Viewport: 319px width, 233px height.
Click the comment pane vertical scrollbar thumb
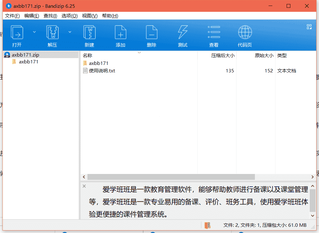click(313, 200)
